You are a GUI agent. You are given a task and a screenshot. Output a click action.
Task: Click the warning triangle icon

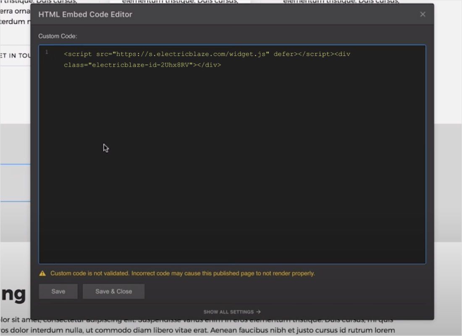42,273
